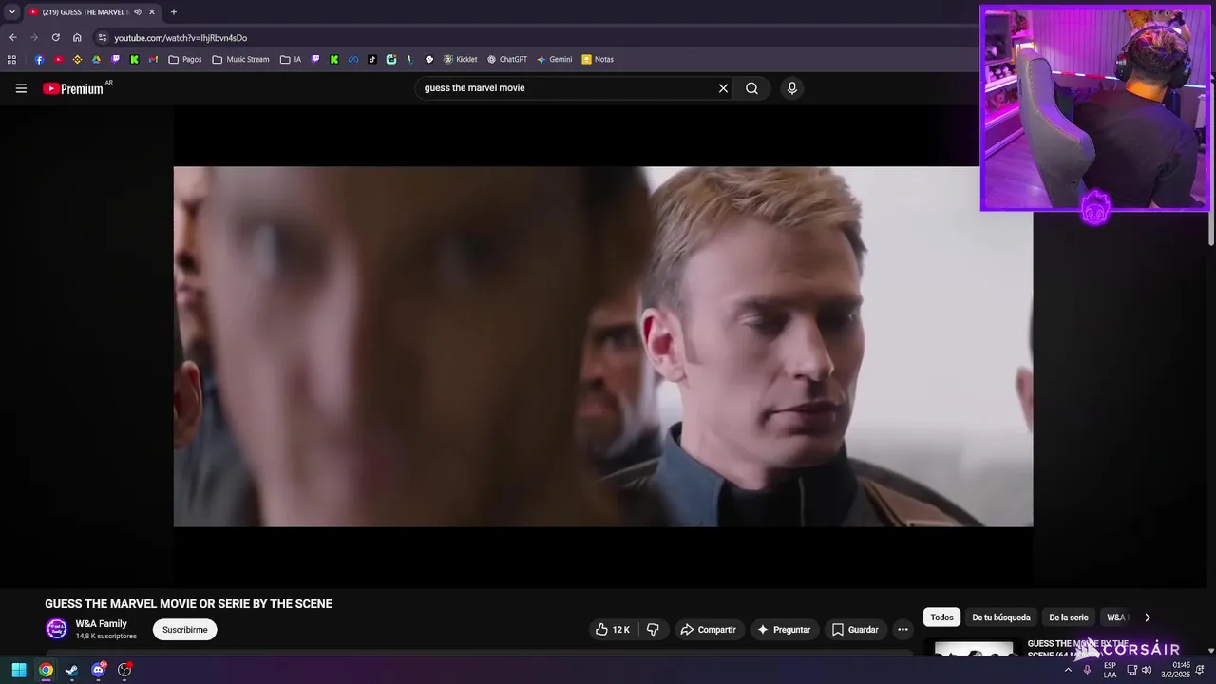
Task: Open the Binance bookmark icon
Action: pos(77,59)
